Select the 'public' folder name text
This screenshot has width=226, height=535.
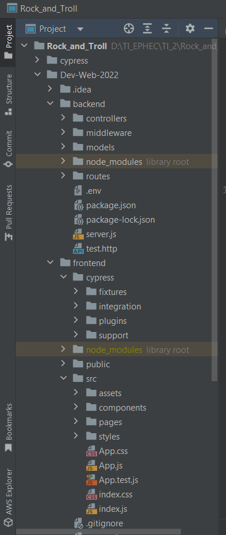click(98, 364)
